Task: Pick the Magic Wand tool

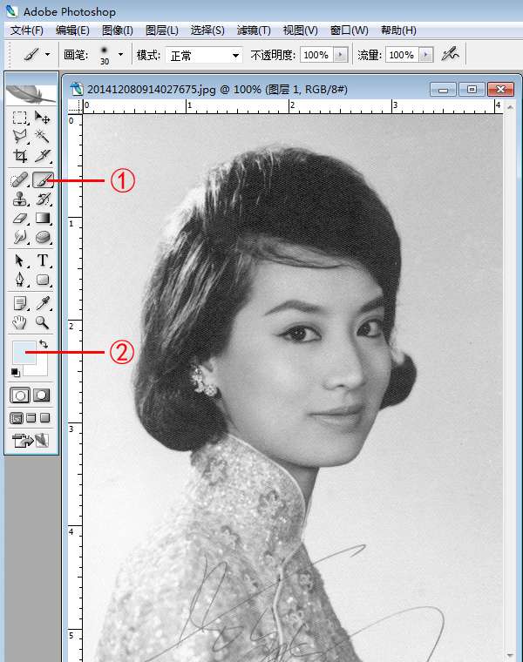Action: tap(42, 137)
